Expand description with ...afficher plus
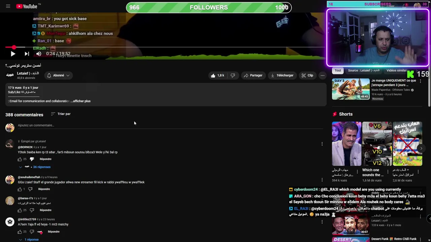 click(x=80, y=101)
